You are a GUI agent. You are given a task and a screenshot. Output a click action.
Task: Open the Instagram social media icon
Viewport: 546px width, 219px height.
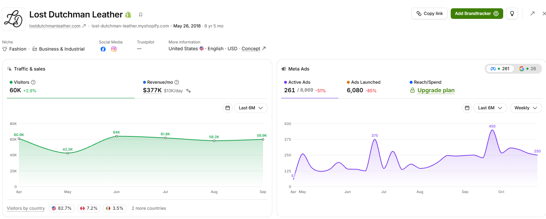coord(114,49)
